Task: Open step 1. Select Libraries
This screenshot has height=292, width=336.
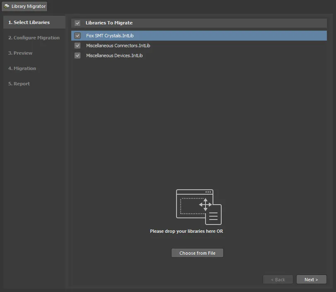Action: 34,22
